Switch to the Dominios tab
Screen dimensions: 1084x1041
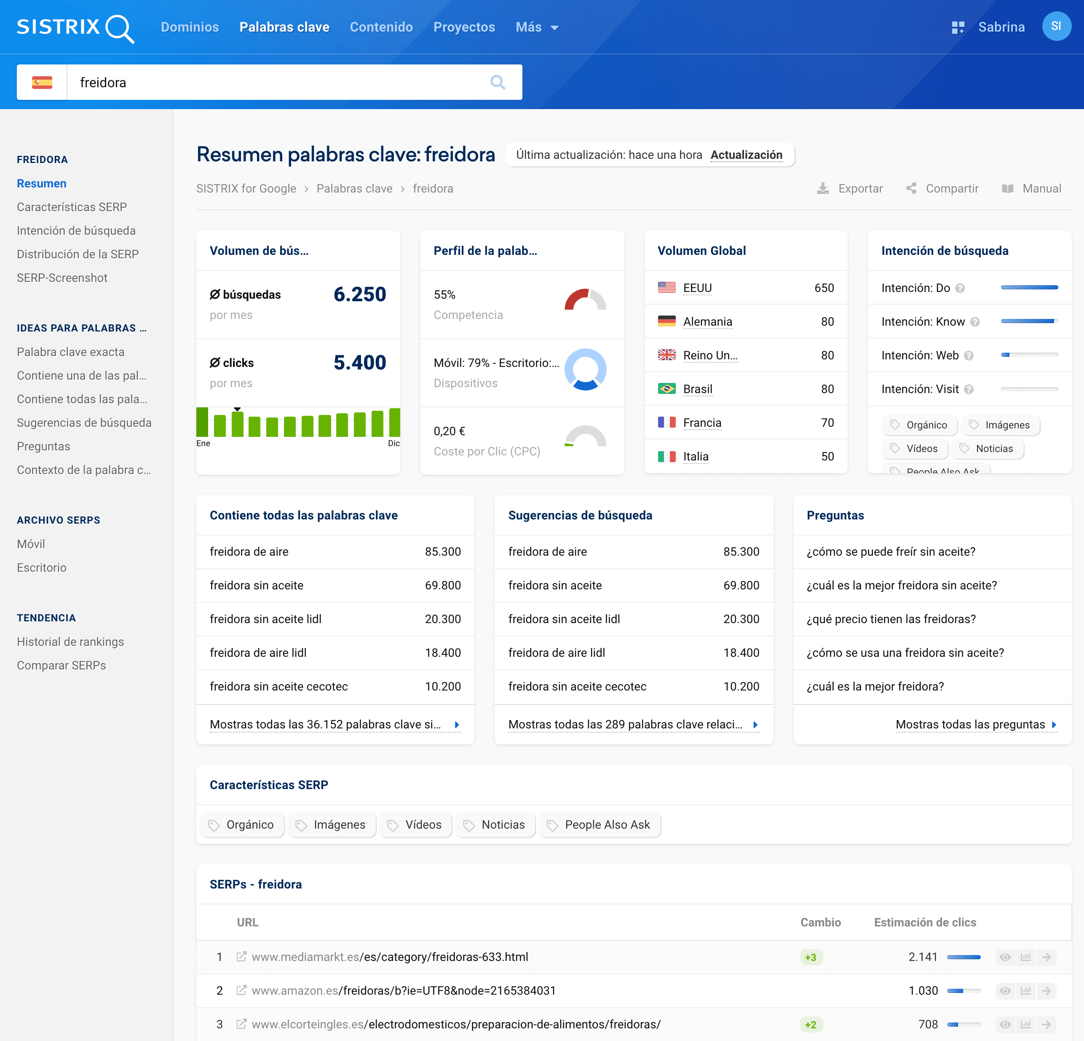point(190,27)
